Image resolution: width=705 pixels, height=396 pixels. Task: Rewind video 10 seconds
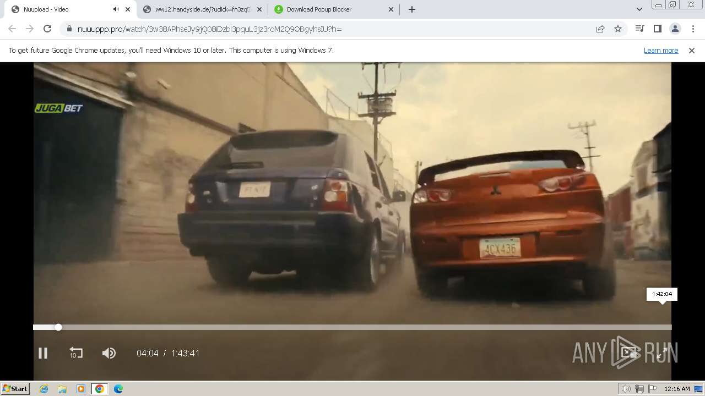click(x=75, y=353)
